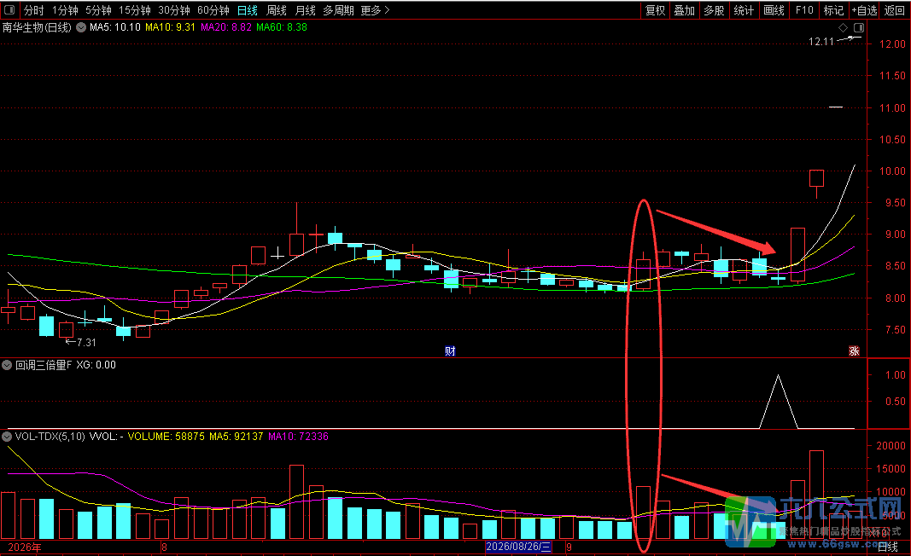Select the 日线 daily period tab
Image resolution: width=911 pixels, height=556 pixels.
[x=248, y=10]
